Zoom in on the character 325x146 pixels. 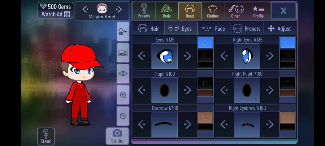(x=123, y=95)
